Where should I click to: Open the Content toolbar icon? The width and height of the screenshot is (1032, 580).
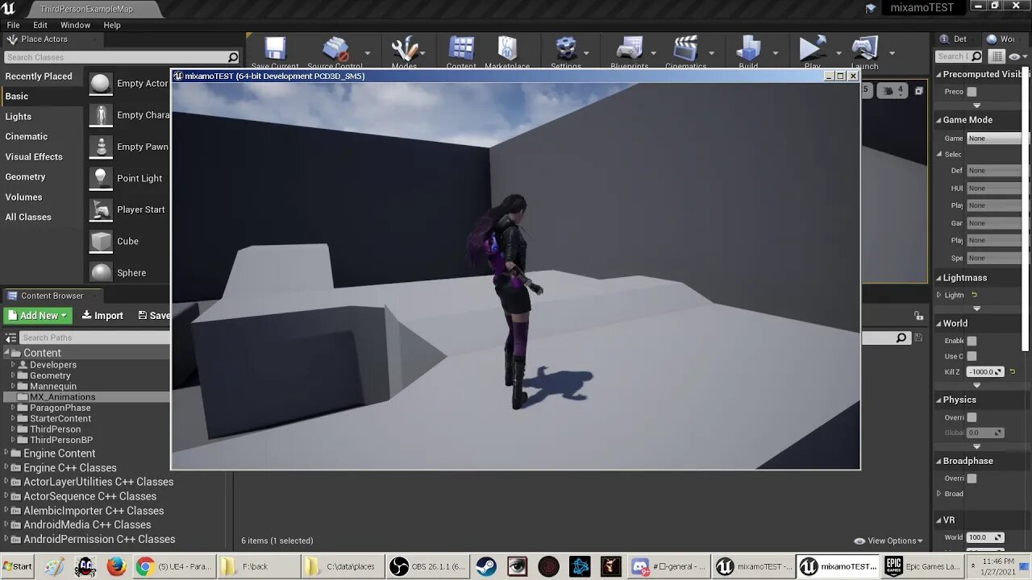(461, 49)
